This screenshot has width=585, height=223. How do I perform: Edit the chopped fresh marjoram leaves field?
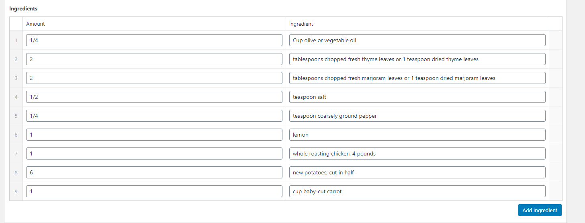[417, 78]
